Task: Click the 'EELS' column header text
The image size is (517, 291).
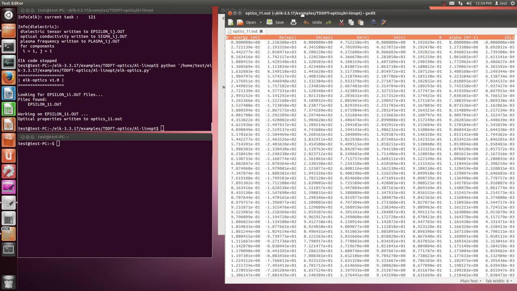Action: [x=509, y=37]
